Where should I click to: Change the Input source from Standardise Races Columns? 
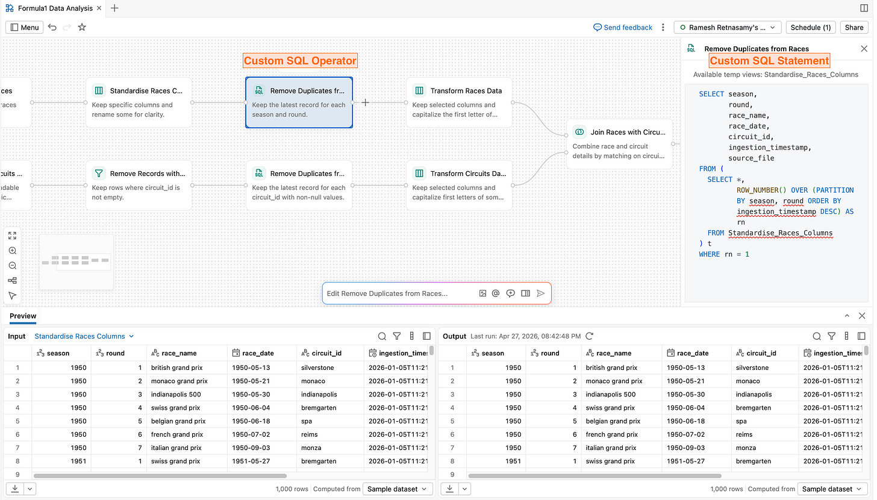[84, 336]
